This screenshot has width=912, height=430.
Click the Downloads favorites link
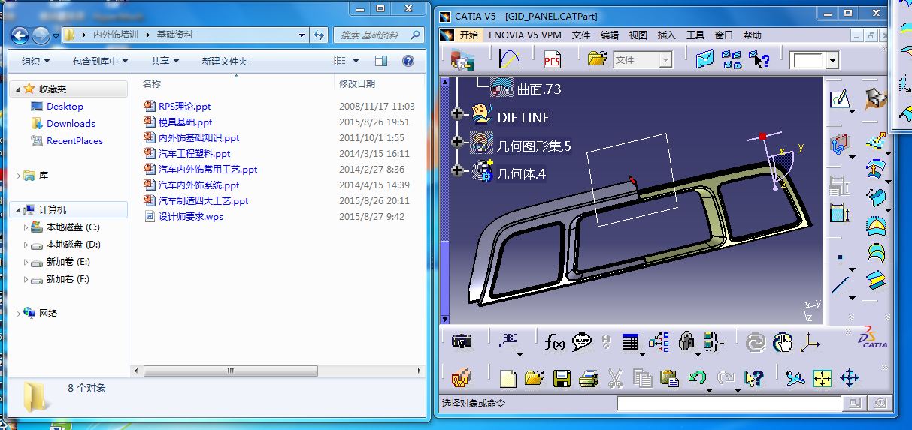(71, 124)
